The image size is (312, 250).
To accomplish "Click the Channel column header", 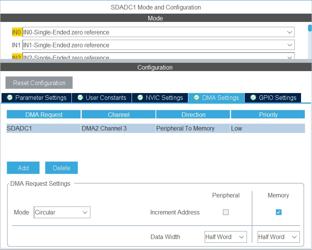I will point(118,115).
